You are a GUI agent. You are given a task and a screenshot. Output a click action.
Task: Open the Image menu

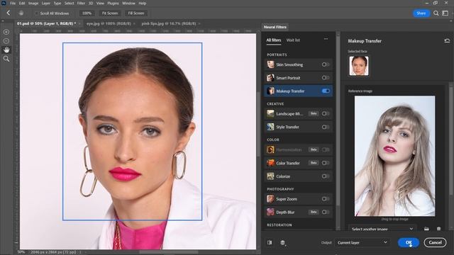tap(33, 3)
